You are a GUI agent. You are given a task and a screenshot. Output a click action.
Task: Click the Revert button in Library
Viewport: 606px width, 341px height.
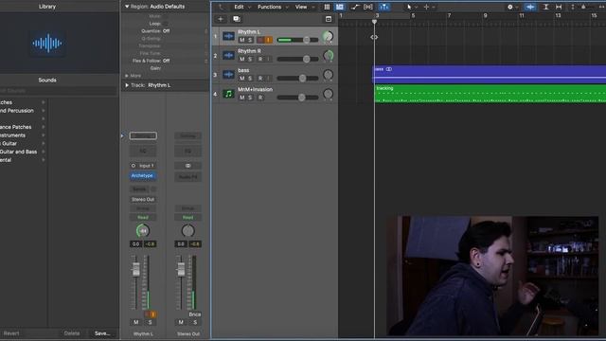(11, 333)
